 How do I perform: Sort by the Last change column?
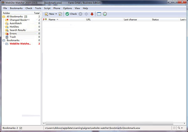(130, 19)
